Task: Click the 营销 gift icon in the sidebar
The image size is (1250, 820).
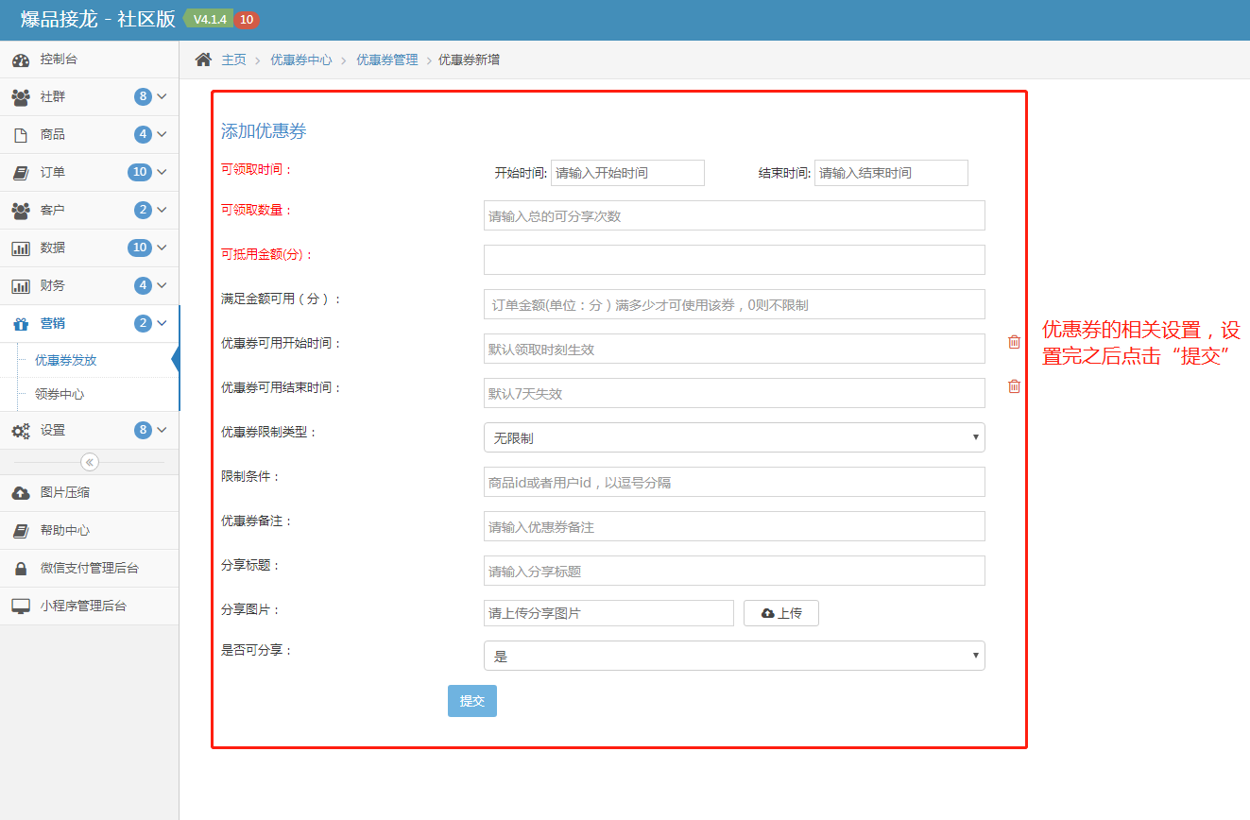Action: (x=21, y=324)
